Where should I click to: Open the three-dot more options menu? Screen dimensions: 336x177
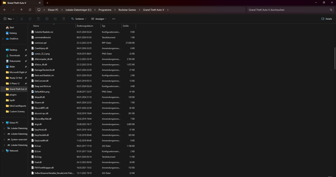coord(114,19)
